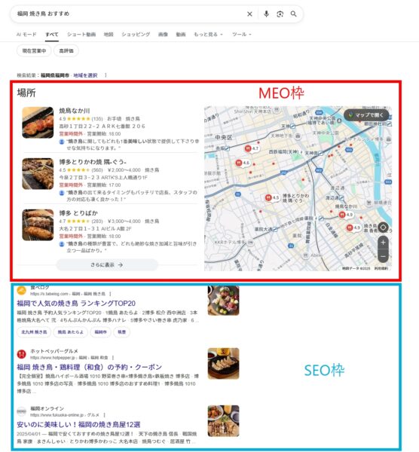Click the 4.7 rated map pin

[x=252, y=148]
